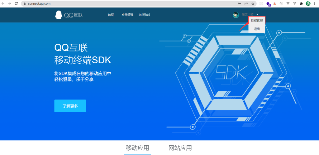Click the orange sitemap extension icon
The image size is (319, 155).
(x=275, y=3)
